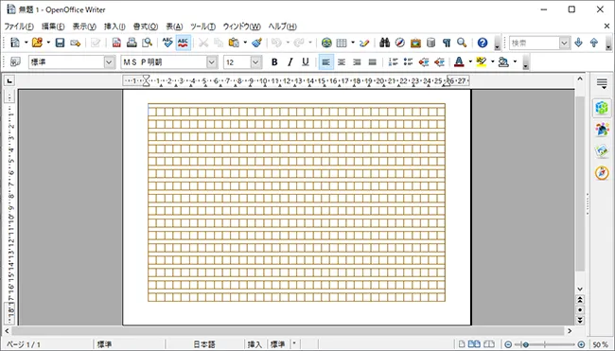Toggle Underline formatting
The image size is (615, 351).
306,61
